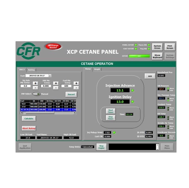Click the High CN Fuel value 42.0
This screenshot has height=188, width=189.
(x=71, y=138)
